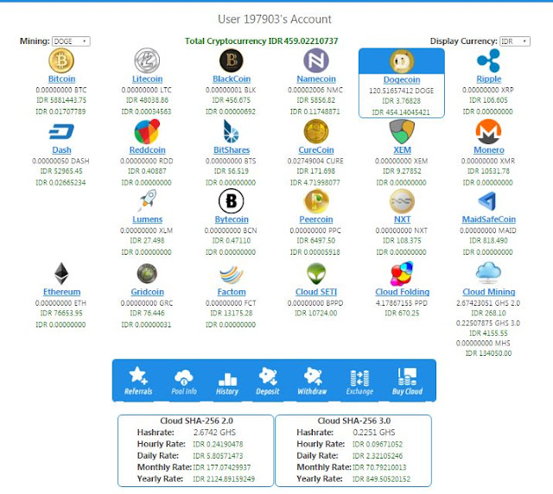The height and width of the screenshot is (494, 553).
Task: Open the BlackCoin link
Action: [232, 79]
